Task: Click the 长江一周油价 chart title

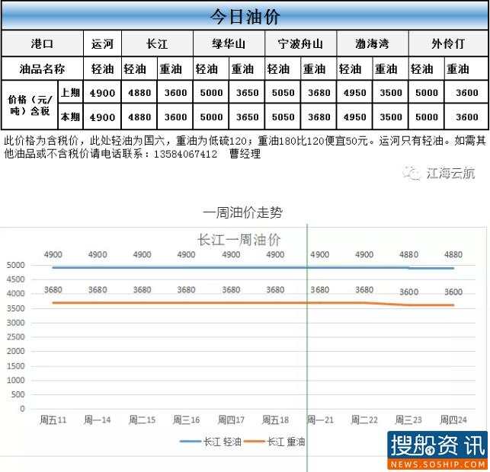Action: pyautogui.click(x=239, y=240)
